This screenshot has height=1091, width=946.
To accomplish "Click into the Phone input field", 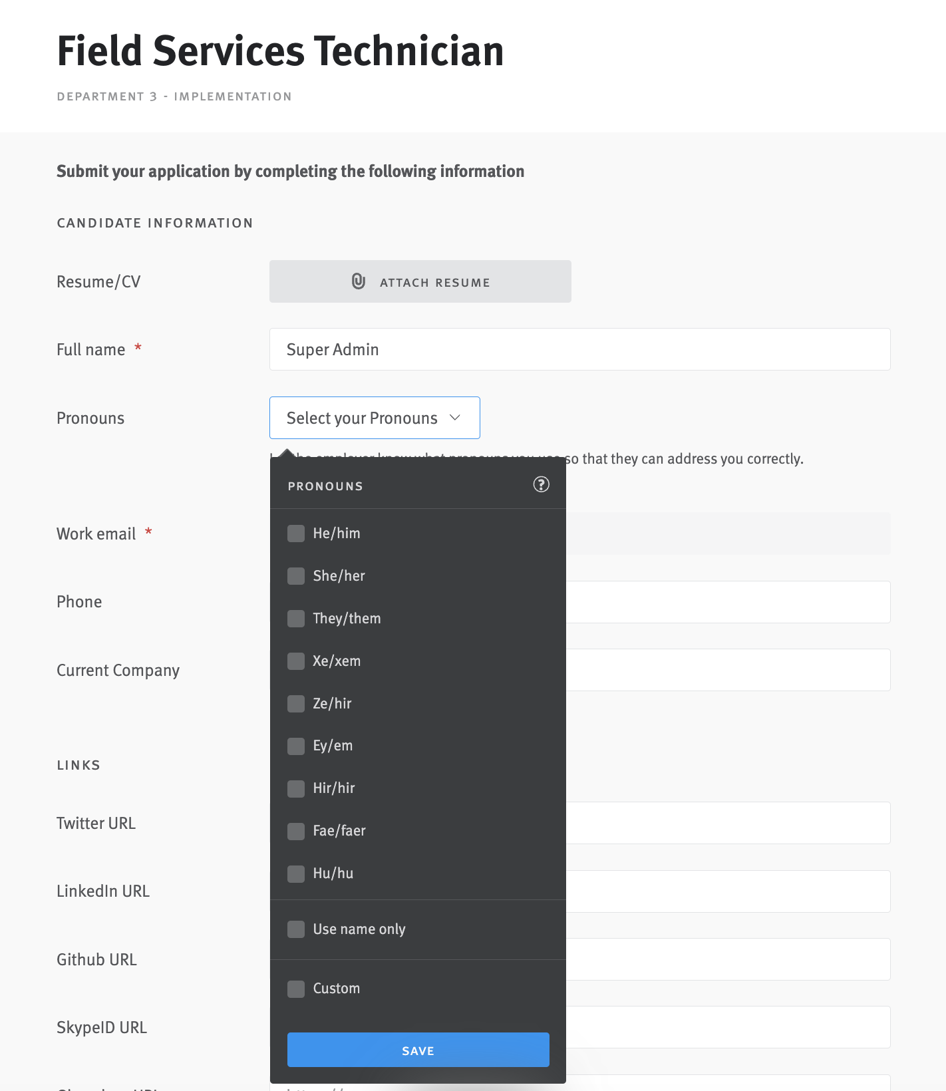I will (x=728, y=602).
